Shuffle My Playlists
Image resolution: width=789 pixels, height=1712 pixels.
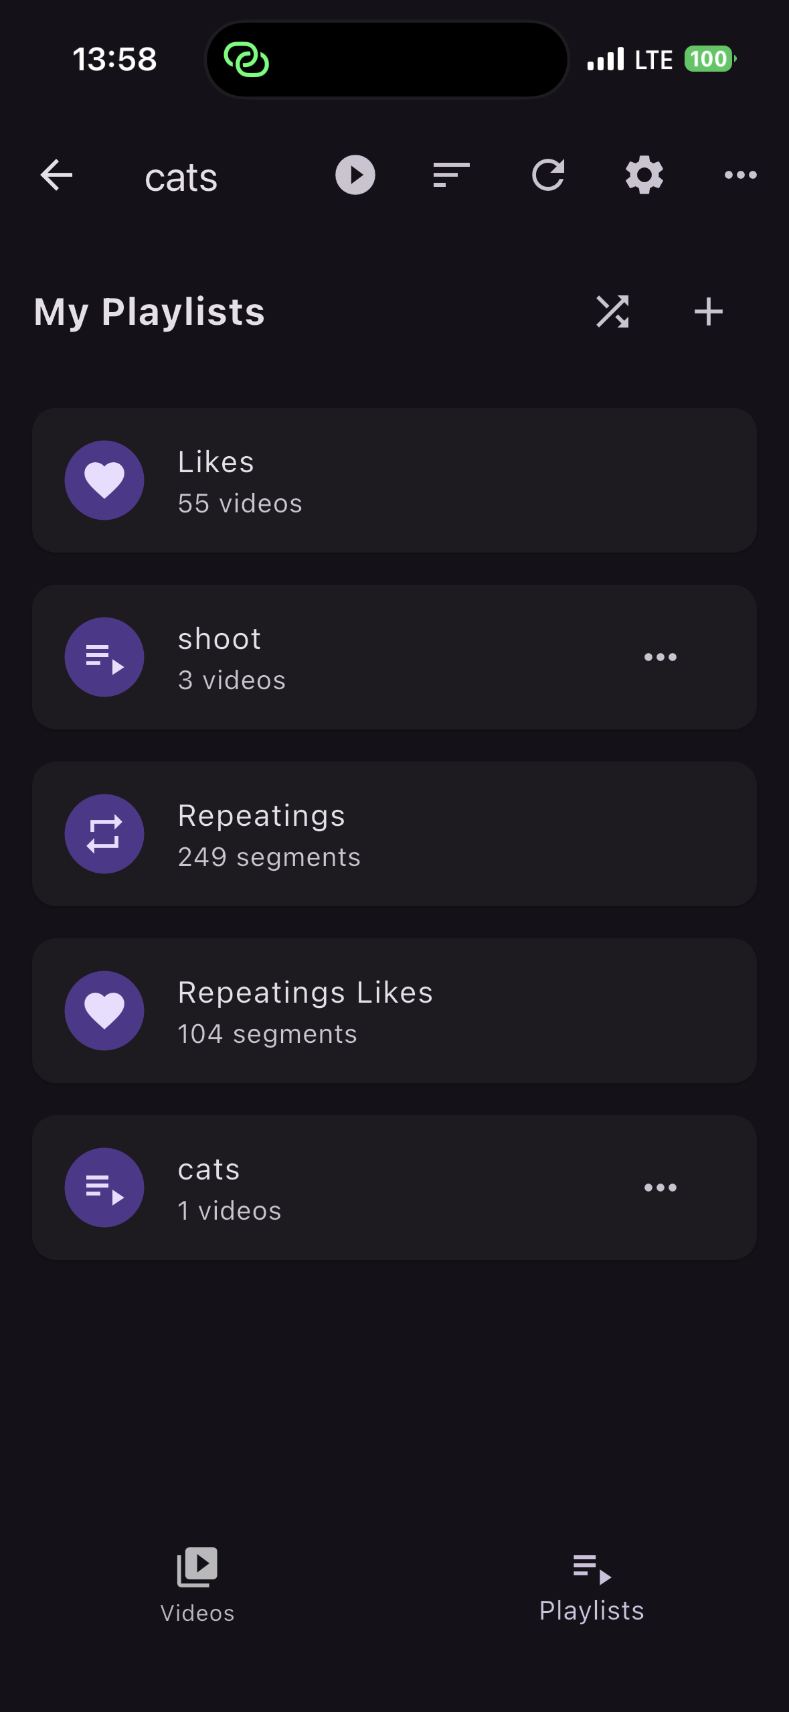[x=612, y=312]
